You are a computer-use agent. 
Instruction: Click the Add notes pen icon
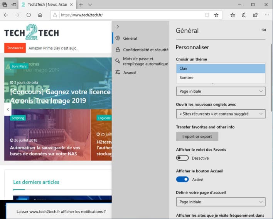tap(244, 15)
